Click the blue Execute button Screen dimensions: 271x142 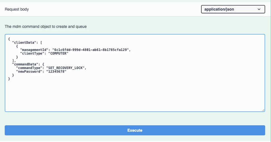point(135,130)
